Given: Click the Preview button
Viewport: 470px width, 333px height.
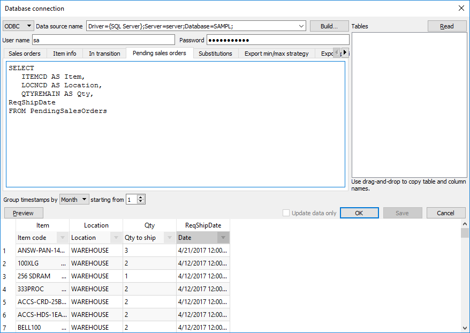Looking at the screenshot, I should point(24,213).
